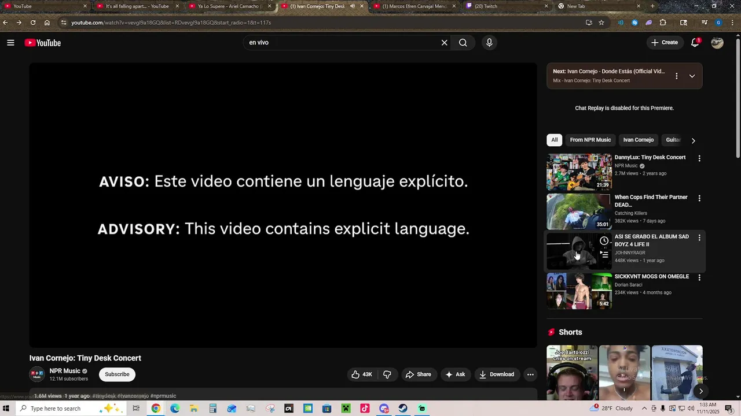Select the All filter chip
Image resolution: width=741 pixels, height=416 pixels.
coord(555,140)
